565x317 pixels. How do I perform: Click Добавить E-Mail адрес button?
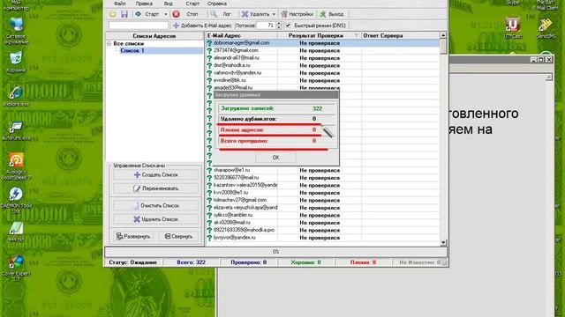coord(202,26)
